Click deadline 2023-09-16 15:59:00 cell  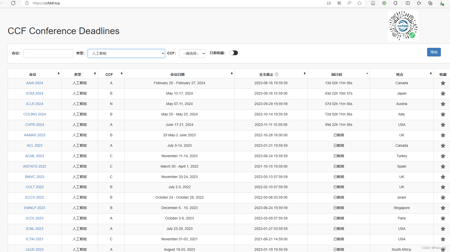271,93
